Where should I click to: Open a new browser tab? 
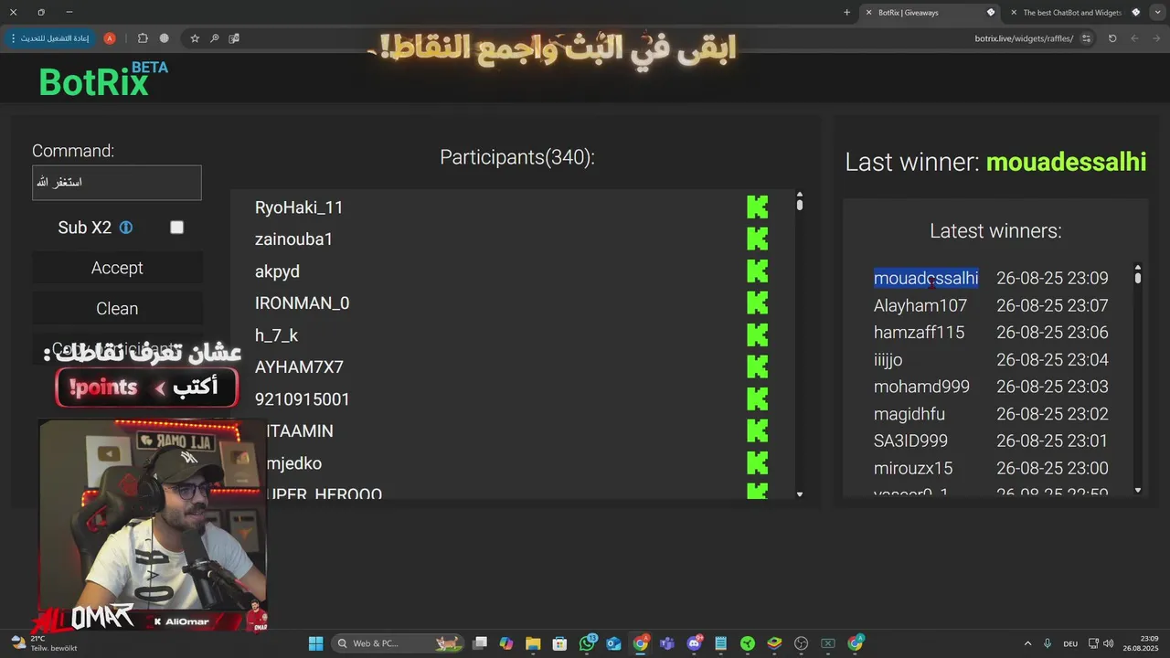pos(846,13)
